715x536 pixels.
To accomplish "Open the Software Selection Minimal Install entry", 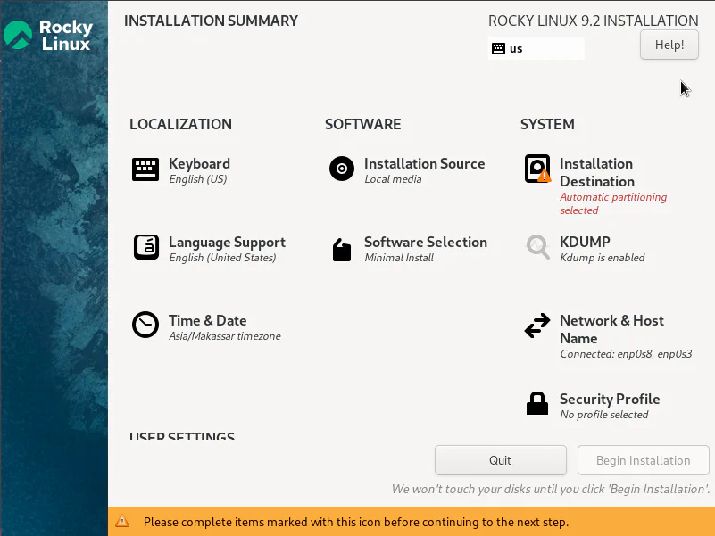I will (x=399, y=258).
